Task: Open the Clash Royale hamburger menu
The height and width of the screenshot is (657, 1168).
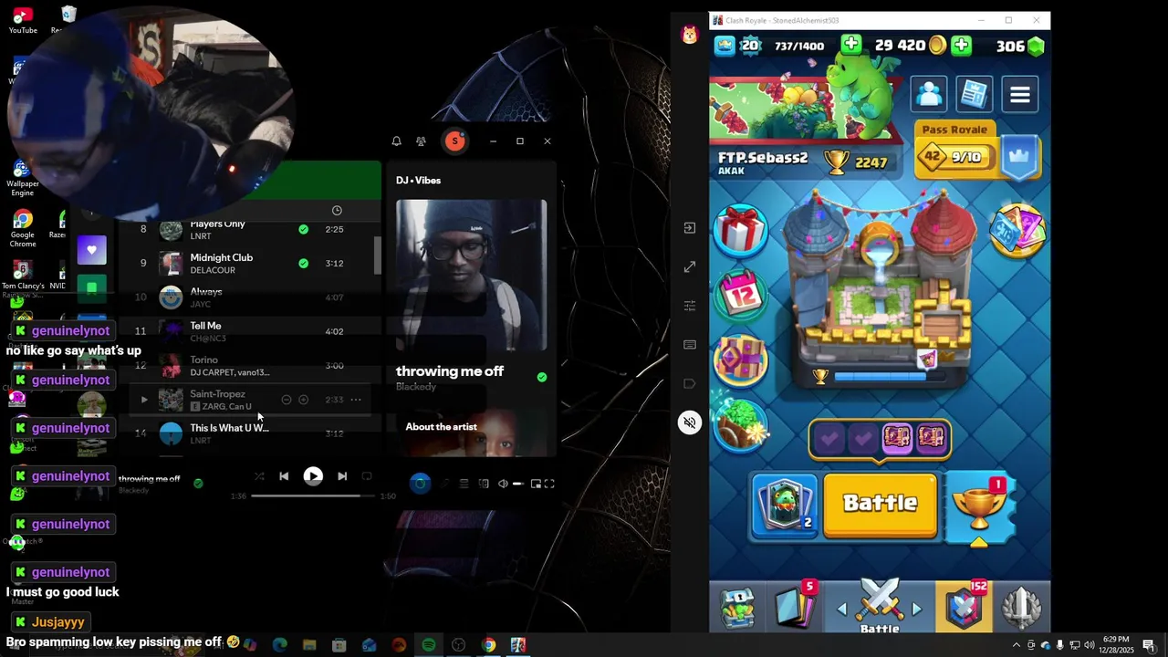Action: [1020, 94]
